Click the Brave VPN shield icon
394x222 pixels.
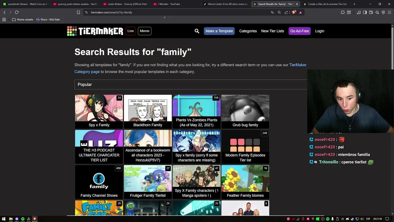click(383, 12)
